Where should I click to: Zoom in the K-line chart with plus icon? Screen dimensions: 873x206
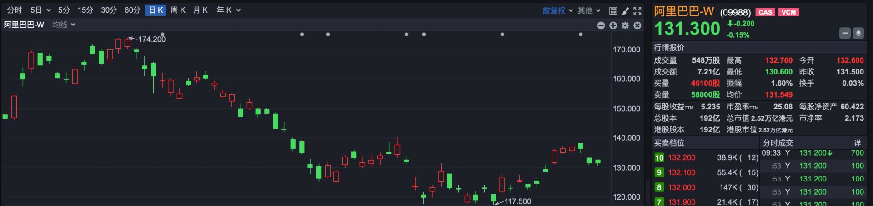coord(613,25)
